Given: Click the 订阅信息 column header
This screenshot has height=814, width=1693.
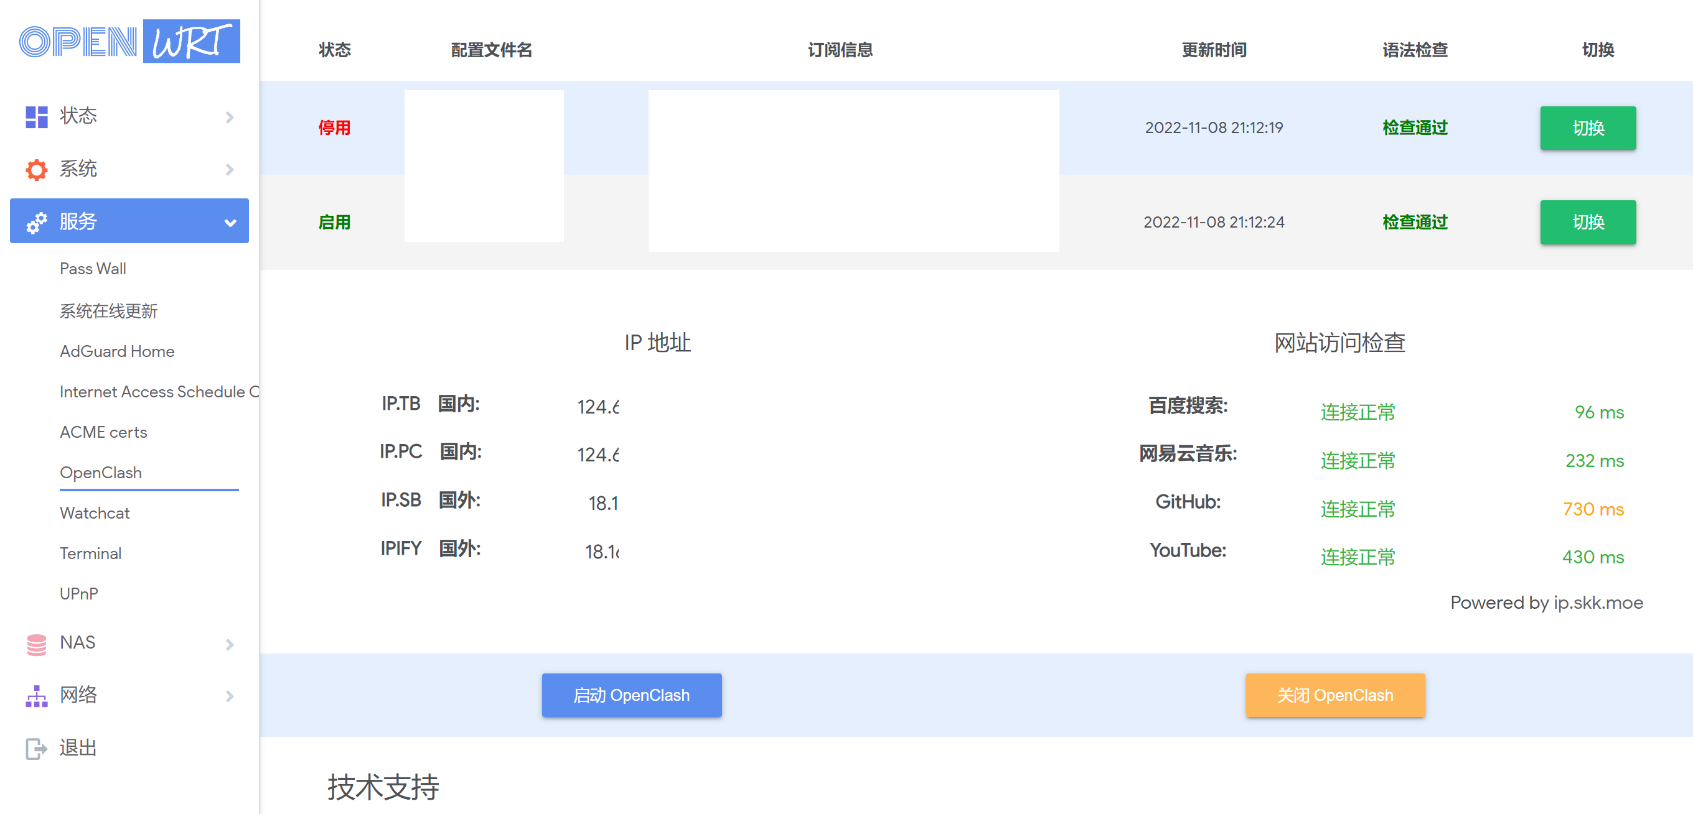Looking at the screenshot, I should pyautogui.click(x=840, y=50).
